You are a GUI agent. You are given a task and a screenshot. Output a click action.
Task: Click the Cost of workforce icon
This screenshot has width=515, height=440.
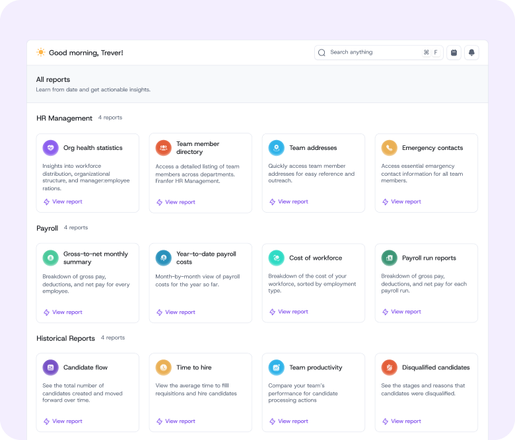[277, 258]
